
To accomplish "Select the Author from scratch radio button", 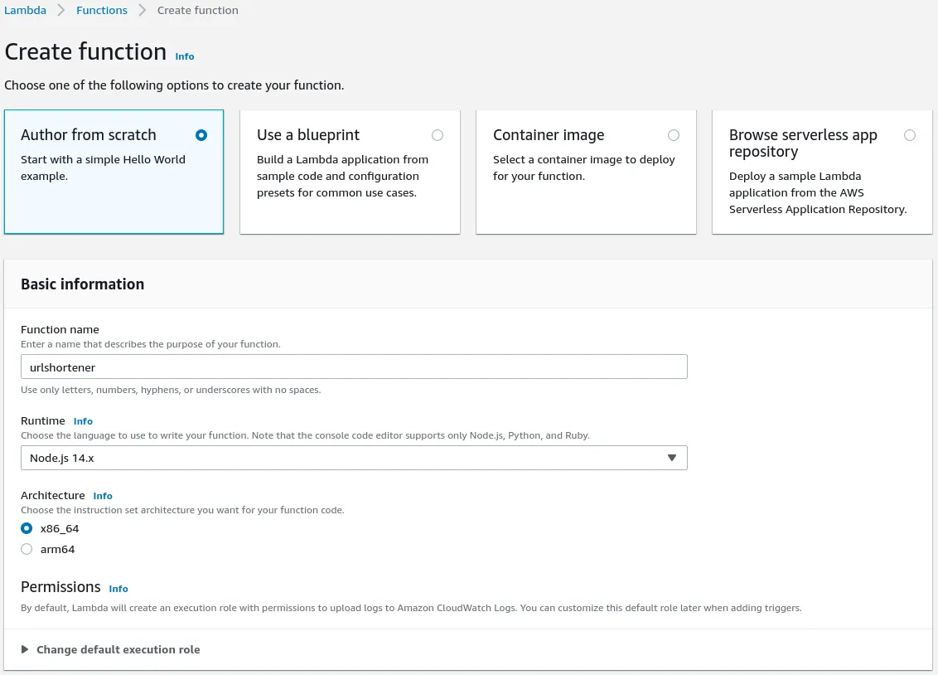I will point(201,135).
